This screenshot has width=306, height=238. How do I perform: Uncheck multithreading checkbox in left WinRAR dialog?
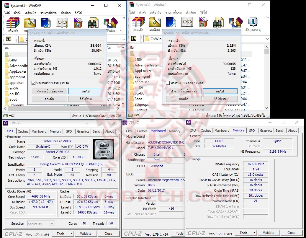pos(33,83)
